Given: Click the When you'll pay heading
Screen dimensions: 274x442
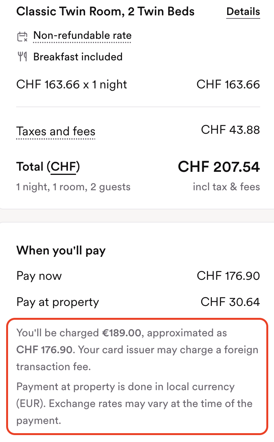Looking at the screenshot, I should point(61,250).
